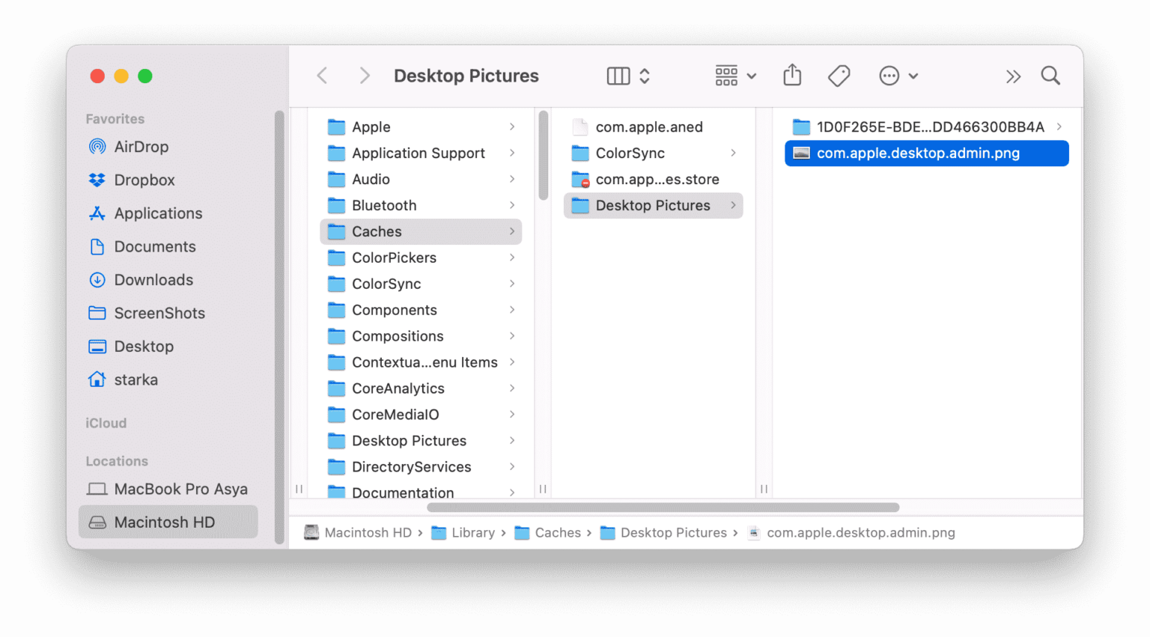Open the Share icon in the toolbar
Image resolution: width=1150 pixels, height=637 pixels.
pos(792,75)
